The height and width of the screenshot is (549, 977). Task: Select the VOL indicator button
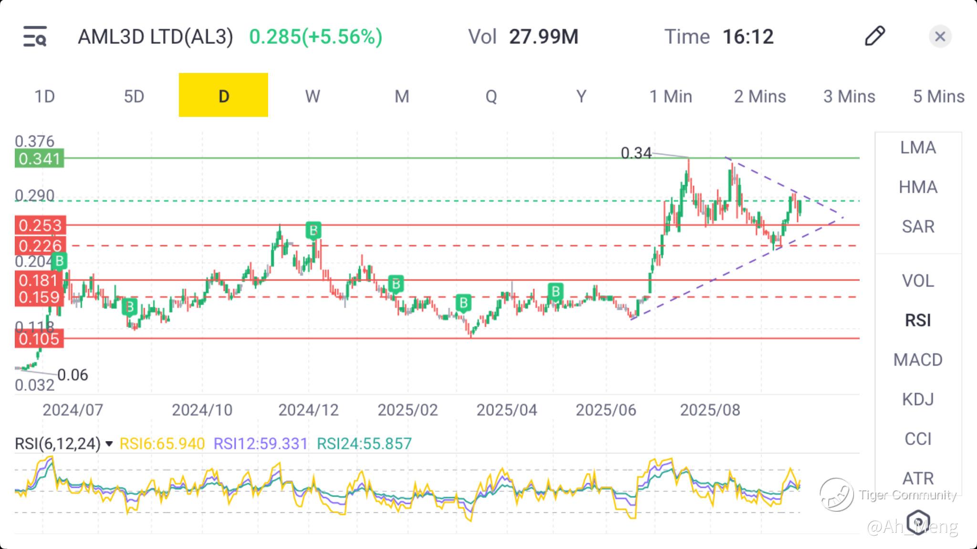pos(918,281)
